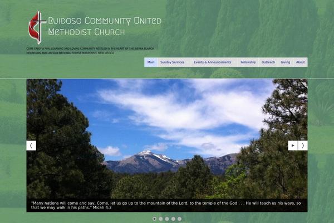Jump to the third slide dot
This screenshot has width=334, height=223.
tap(167, 219)
